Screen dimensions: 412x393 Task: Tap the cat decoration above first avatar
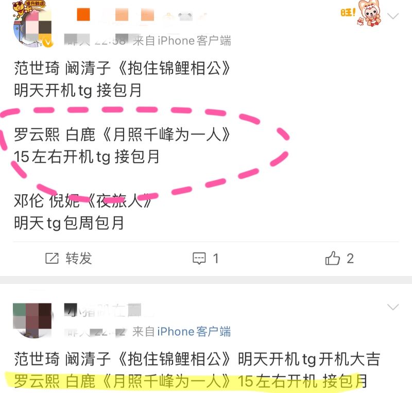click(28, 8)
